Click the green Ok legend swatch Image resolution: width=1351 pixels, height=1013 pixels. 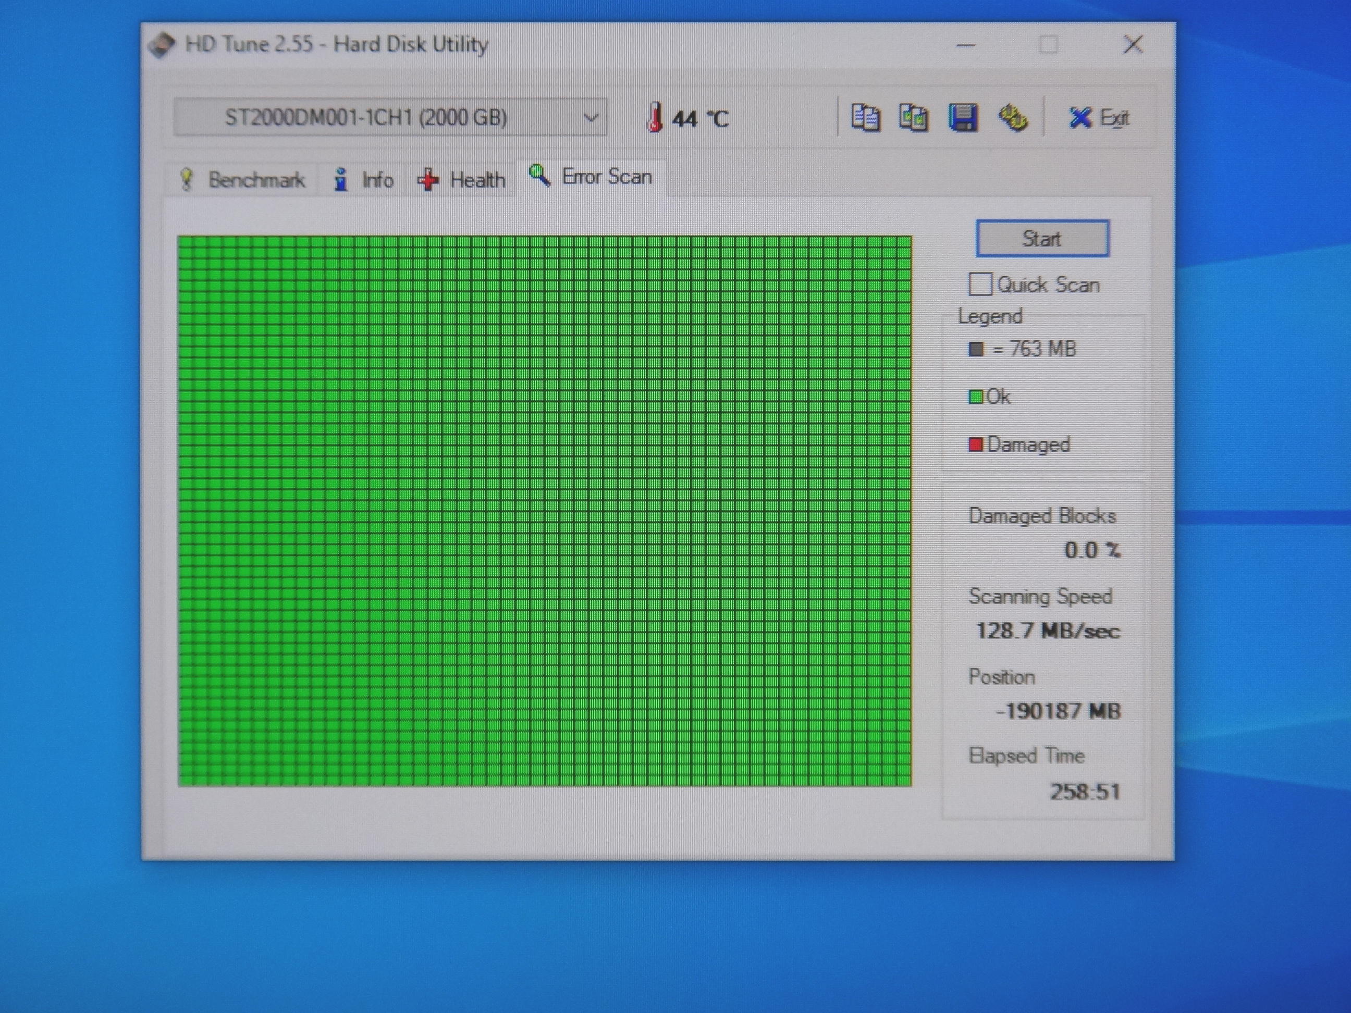pos(975,397)
